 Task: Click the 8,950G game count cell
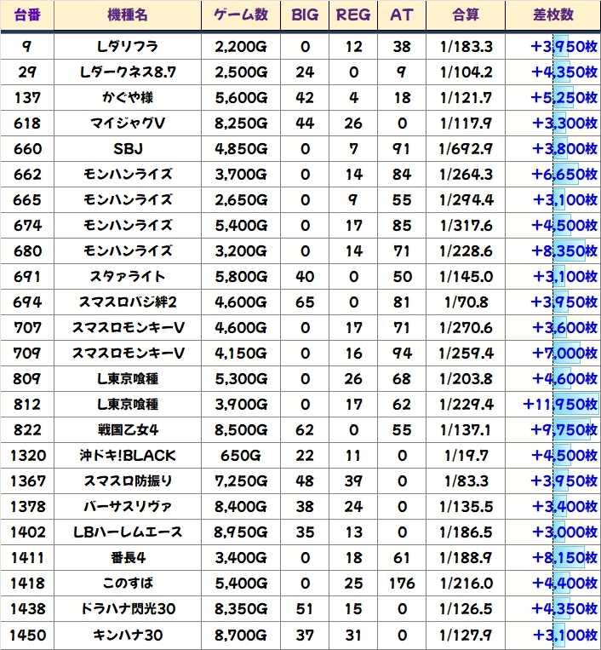click(241, 532)
